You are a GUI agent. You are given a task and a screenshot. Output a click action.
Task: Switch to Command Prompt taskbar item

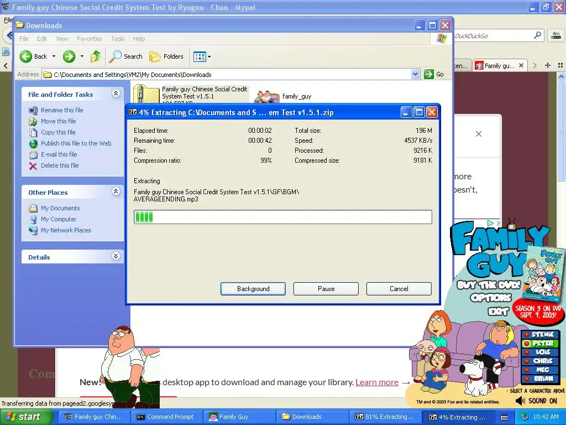coord(166,417)
